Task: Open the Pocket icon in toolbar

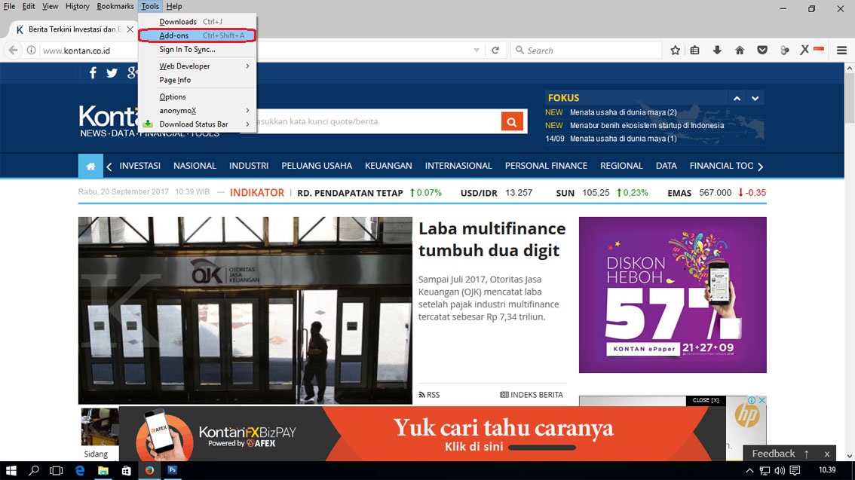Action: 762,50
